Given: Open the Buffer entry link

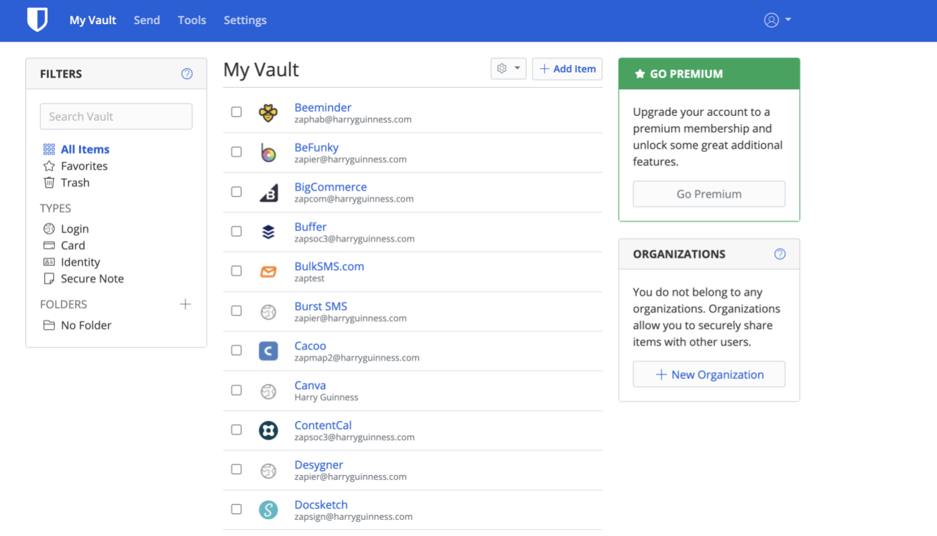Looking at the screenshot, I should (310, 226).
